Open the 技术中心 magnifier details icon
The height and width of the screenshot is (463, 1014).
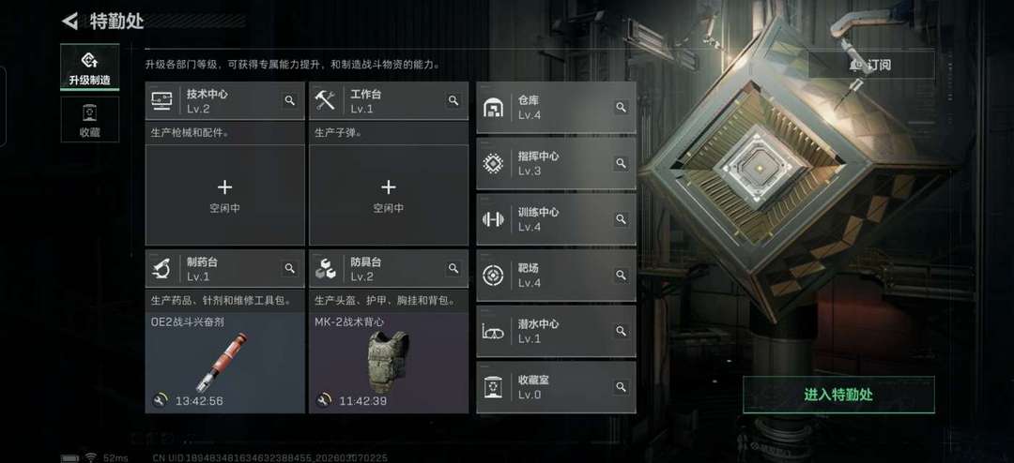click(x=290, y=100)
